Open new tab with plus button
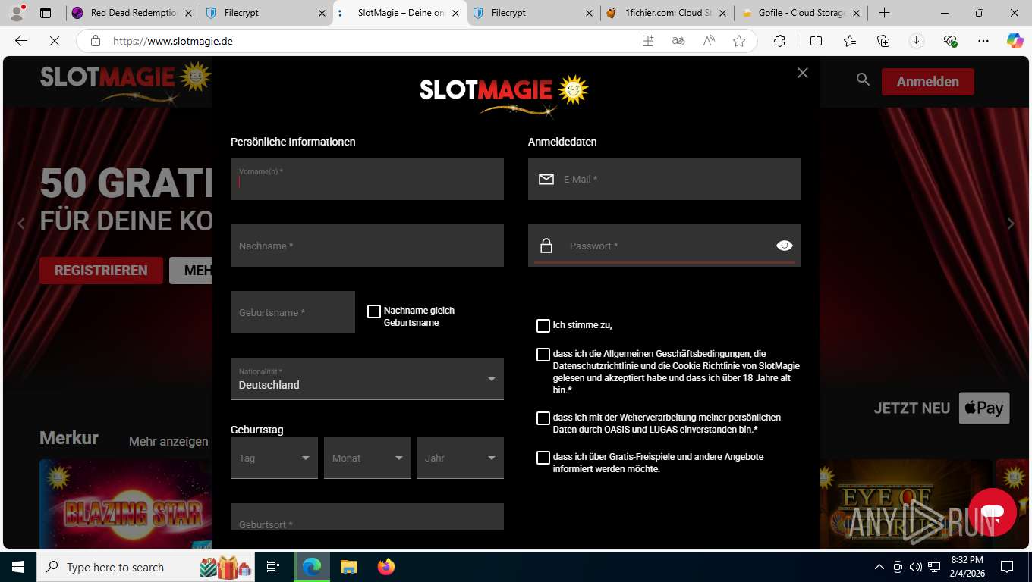The image size is (1032, 582). [884, 13]
